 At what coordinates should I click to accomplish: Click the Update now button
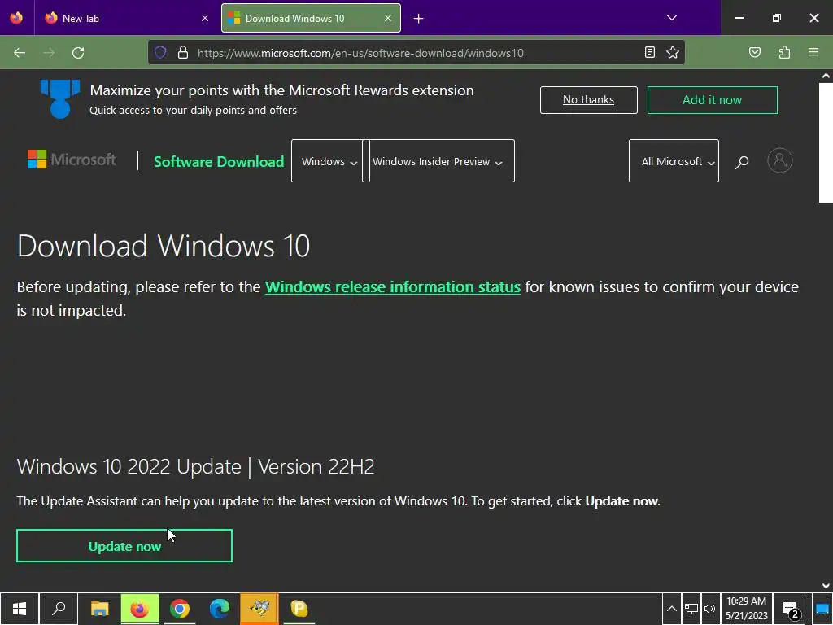(x=124, y=546)
